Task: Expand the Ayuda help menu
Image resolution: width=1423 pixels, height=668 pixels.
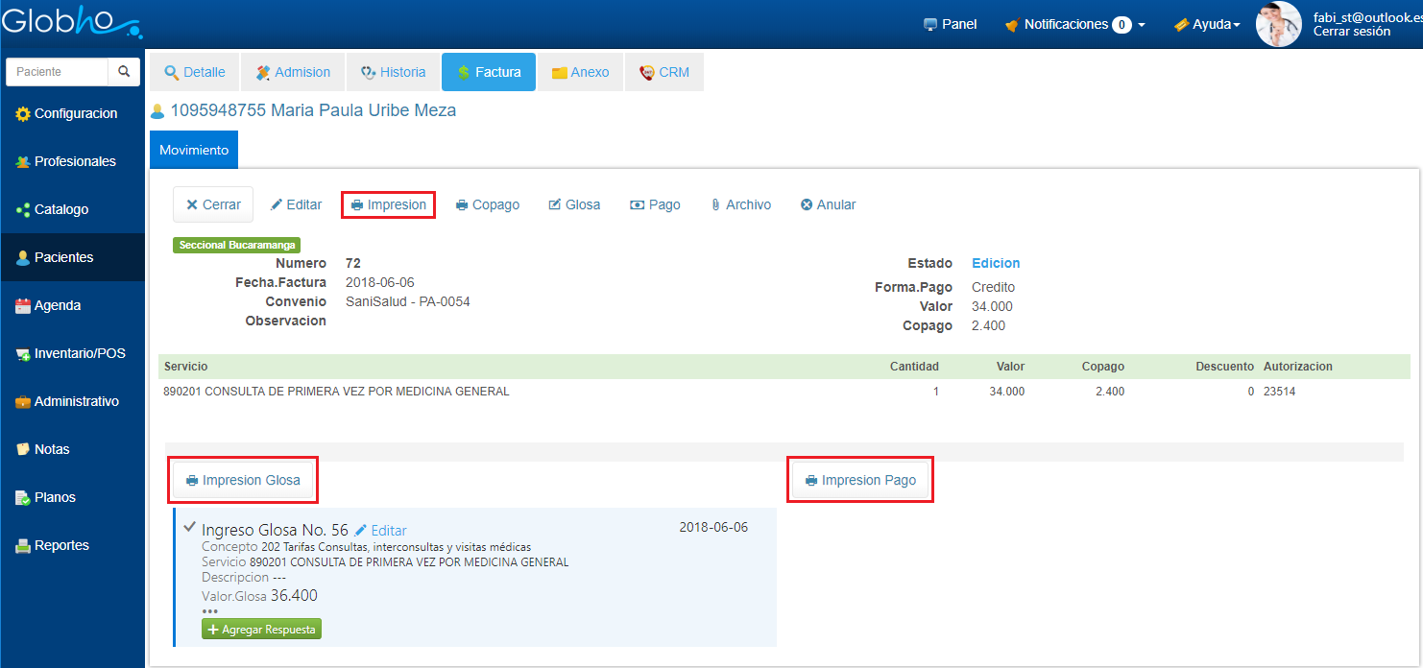Action: click(1207, 25)
